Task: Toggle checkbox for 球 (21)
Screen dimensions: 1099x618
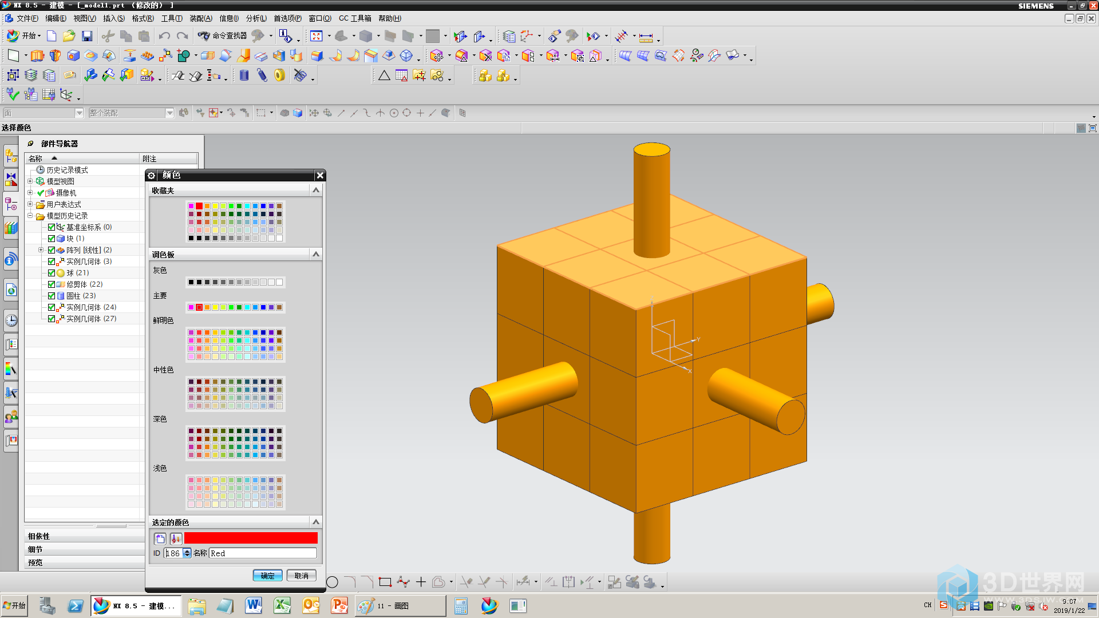Action: click(52, 273)
